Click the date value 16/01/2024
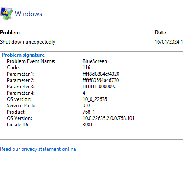The image size is (183, 169). coord(167,42)
